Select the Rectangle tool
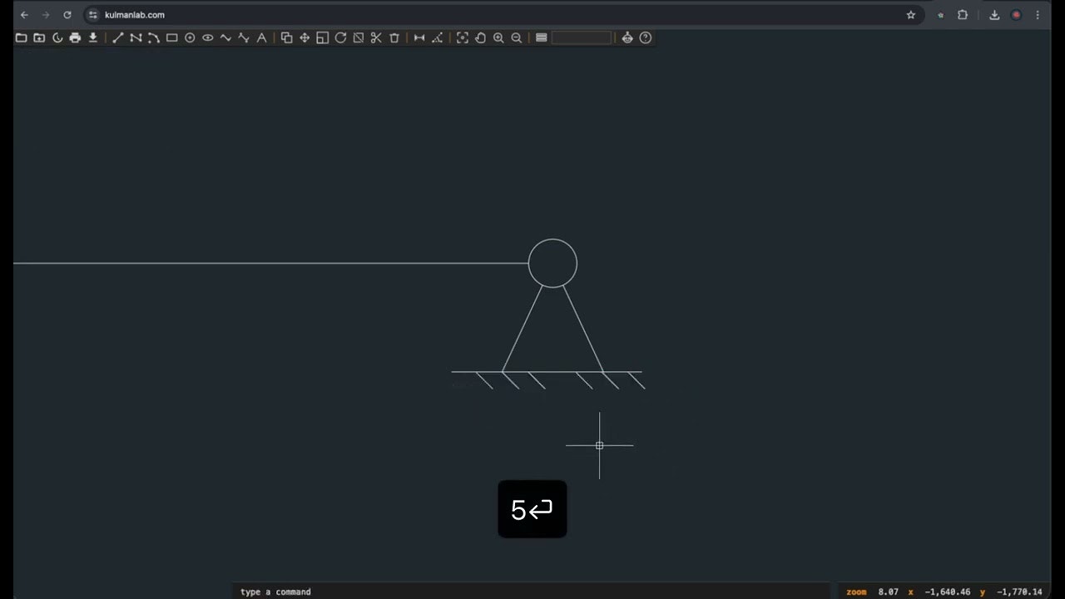The image size is (1065, 599). pyautogui.click(x=171, y=37)
